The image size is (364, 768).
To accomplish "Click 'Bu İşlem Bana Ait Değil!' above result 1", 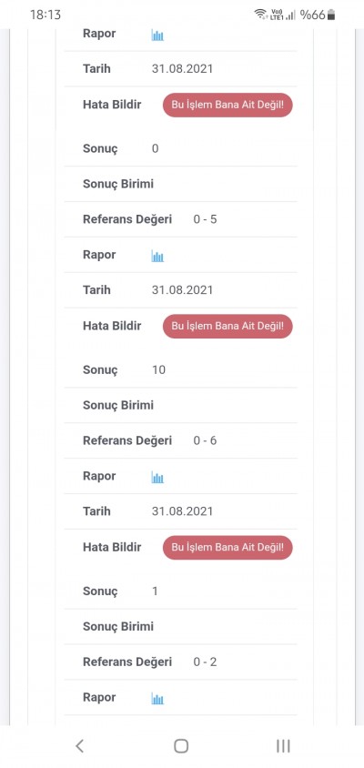I will (x=227, y=547).
